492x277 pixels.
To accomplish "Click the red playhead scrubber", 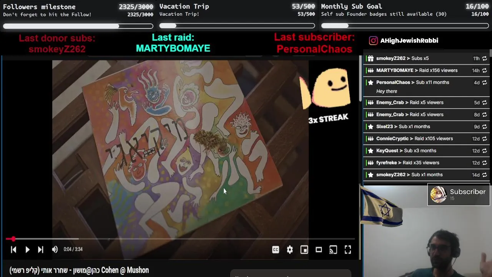I will click(x=13, y=239).
